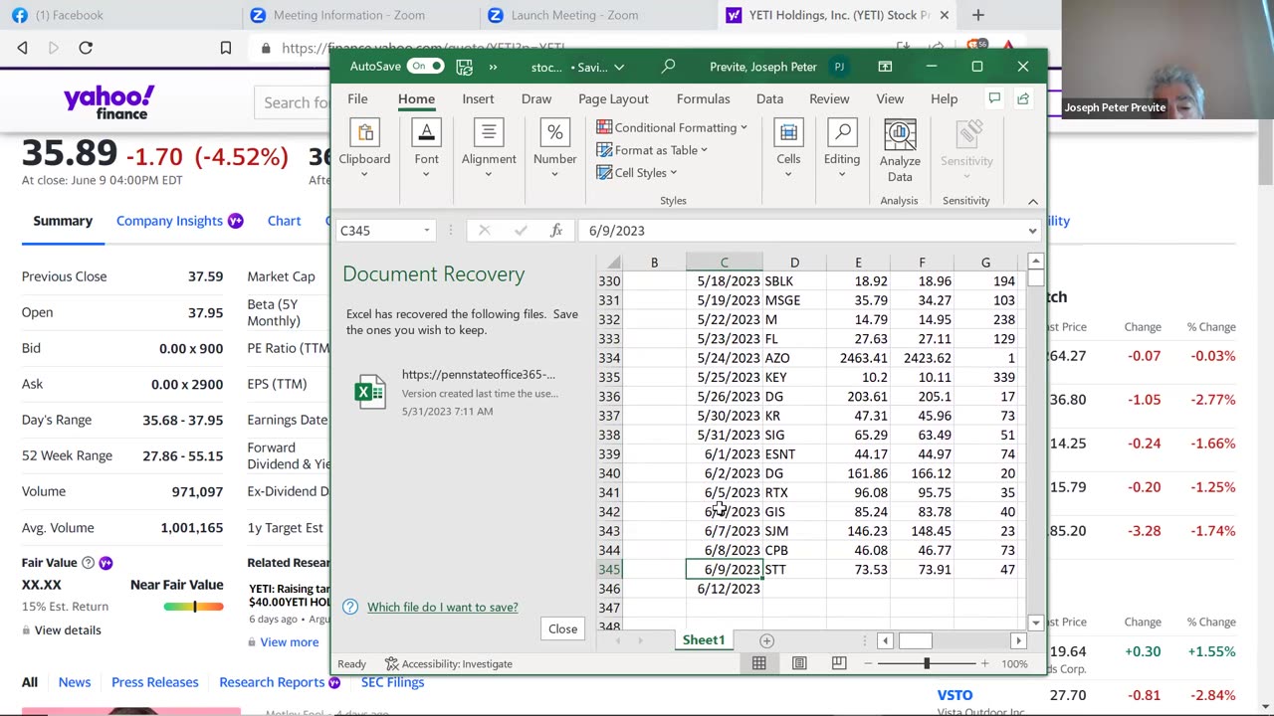The width and height of the screenshot is (1274, 716).
Task: Switch to Page Layout view icon
Action: point(799,663)
